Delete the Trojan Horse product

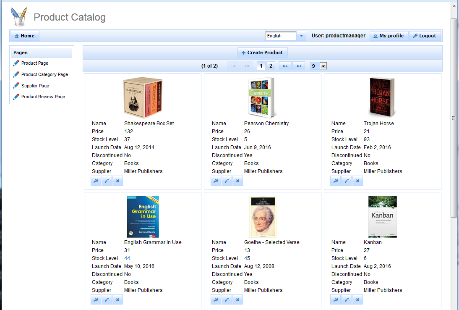pyautogui.click(x=357, y=181)
